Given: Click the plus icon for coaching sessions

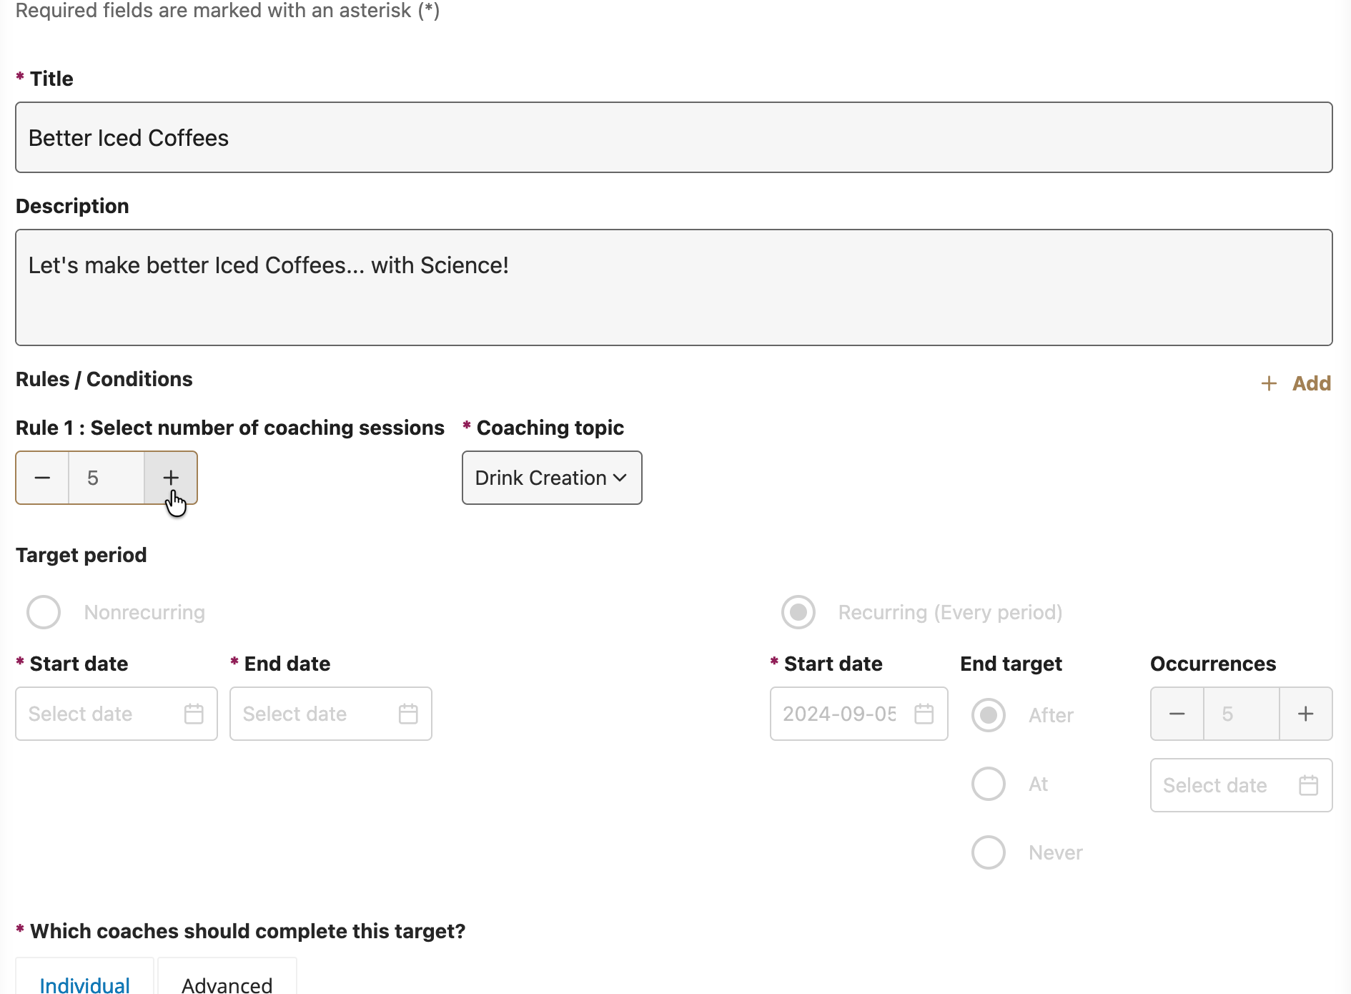Looking at the screenshot, I should point(171,478).
